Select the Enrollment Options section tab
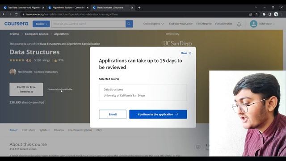Image resolution: width=286 pixels, height=161 pixels. (80, 130)
